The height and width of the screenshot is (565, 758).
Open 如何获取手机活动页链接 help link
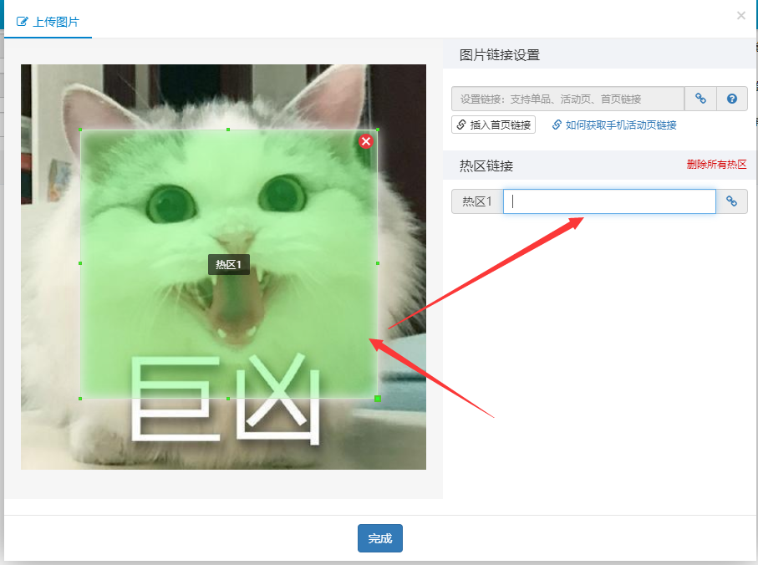(x=614, y=125)
